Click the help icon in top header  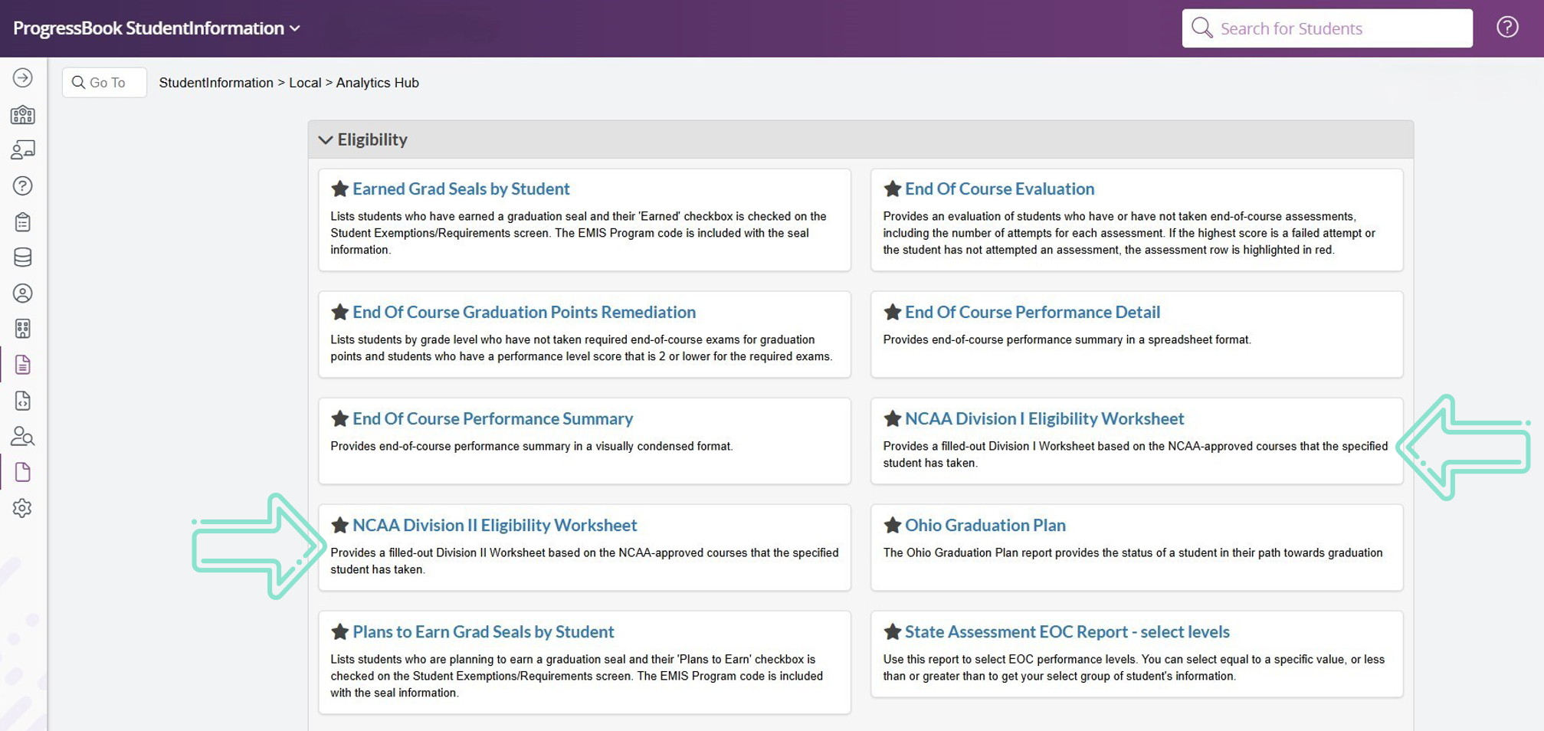pos(1507,28)
